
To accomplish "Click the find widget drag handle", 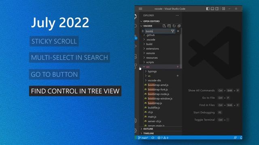I will point(143,31).
